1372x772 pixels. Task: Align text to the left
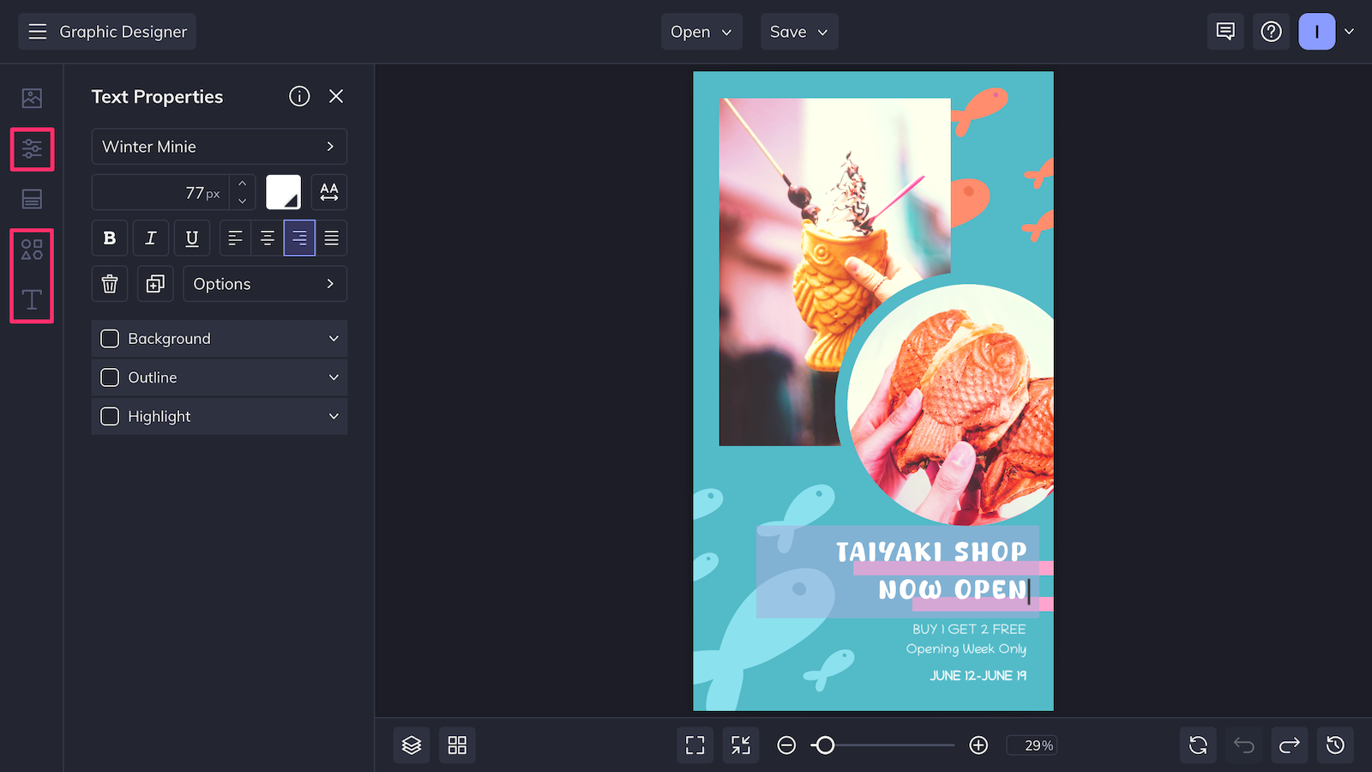click(x=235, y=238)
